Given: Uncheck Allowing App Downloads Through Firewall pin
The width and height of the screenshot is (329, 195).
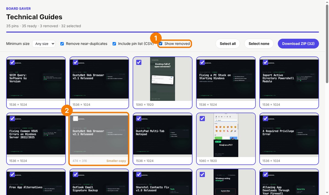Looking at the screenshot, I should point(265,174).
